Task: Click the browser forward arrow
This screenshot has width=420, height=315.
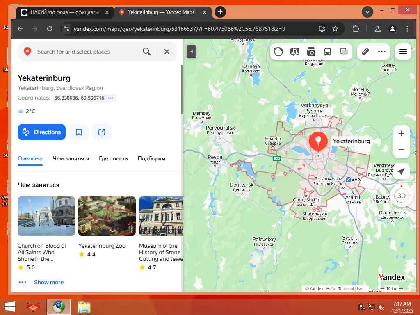Action: 35,29
